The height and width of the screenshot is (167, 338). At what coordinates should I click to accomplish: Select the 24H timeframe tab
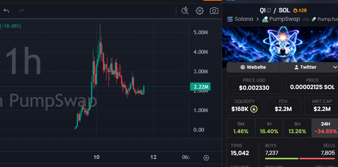tap(325, 128)
